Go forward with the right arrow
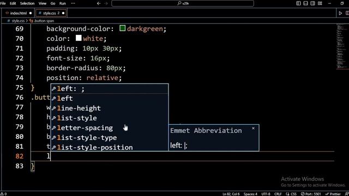This screenshot has width=349, height=196. coord(106,3)
